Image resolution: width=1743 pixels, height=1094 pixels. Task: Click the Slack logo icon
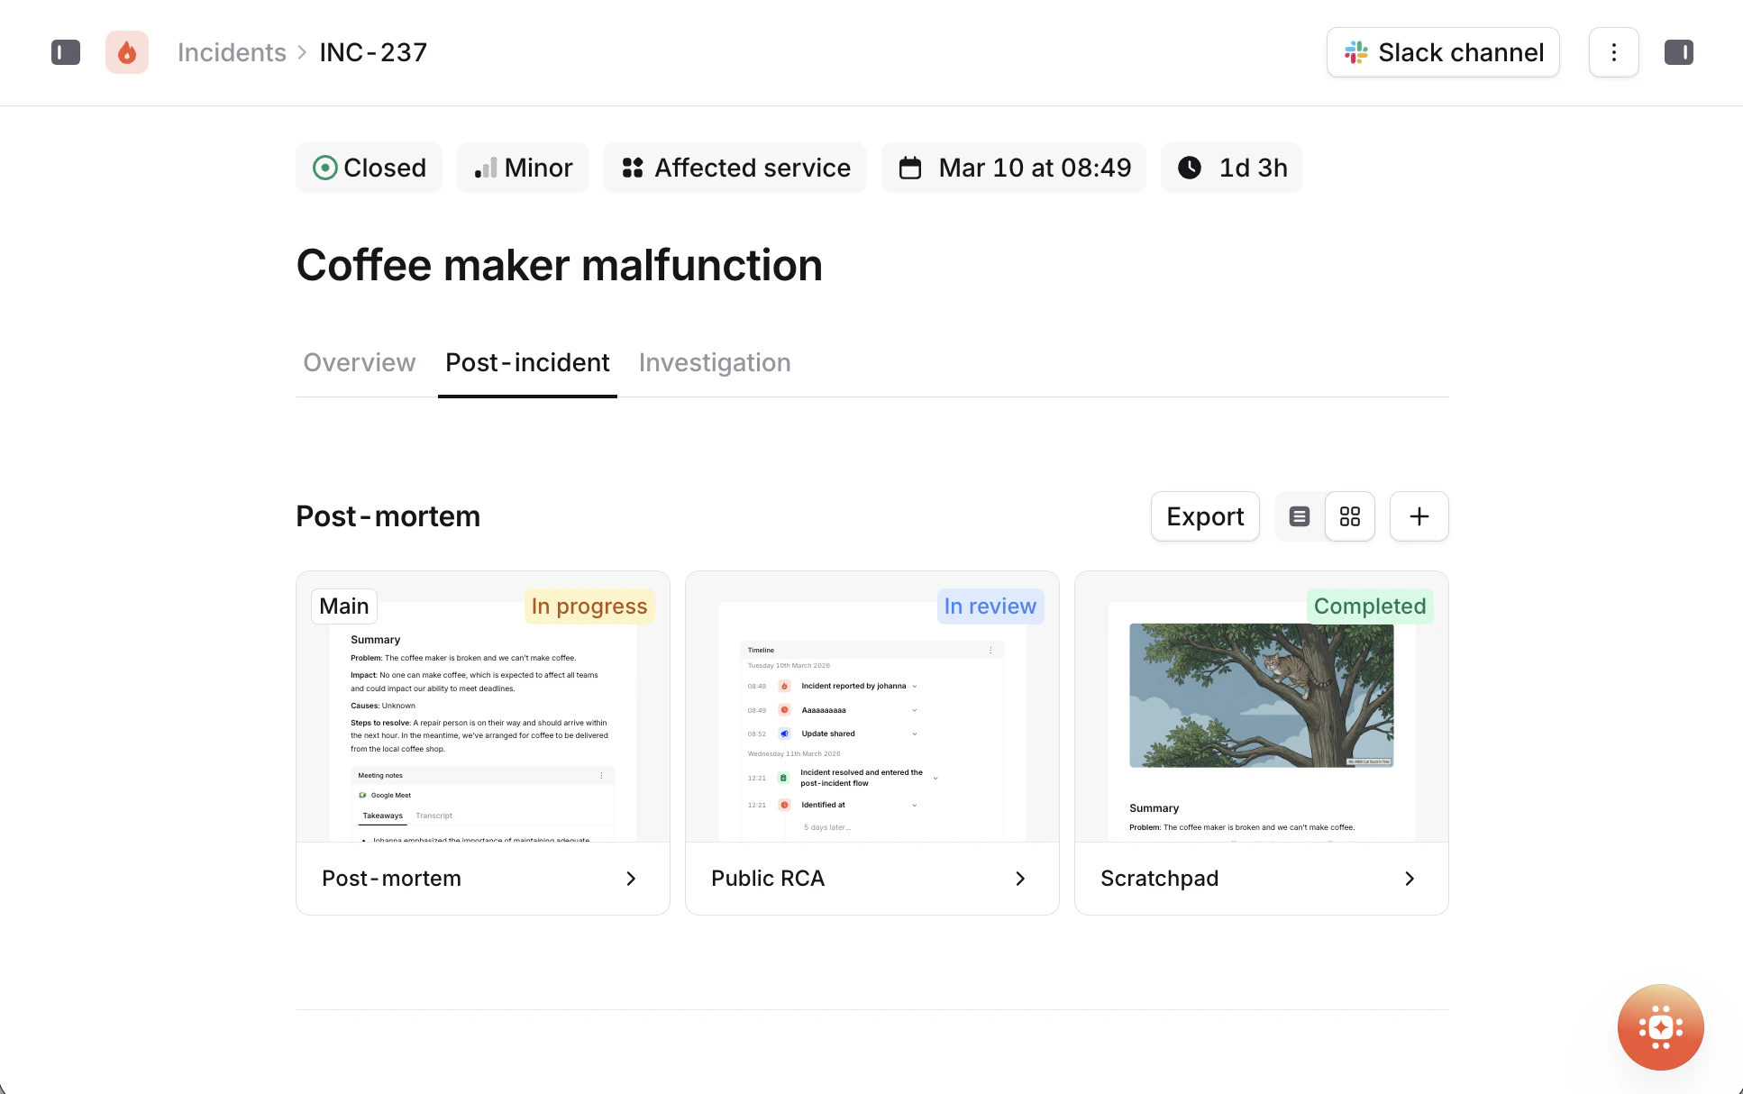1356,52
